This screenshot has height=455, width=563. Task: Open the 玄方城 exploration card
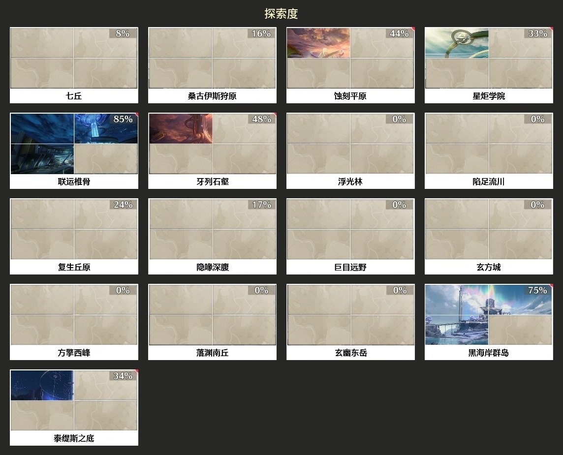coord(489,237)
